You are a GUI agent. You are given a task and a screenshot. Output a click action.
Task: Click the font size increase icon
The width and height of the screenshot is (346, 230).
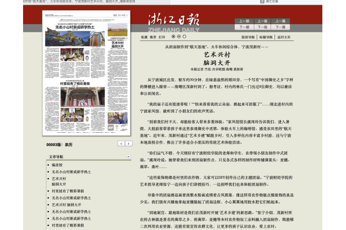[173, 36]
